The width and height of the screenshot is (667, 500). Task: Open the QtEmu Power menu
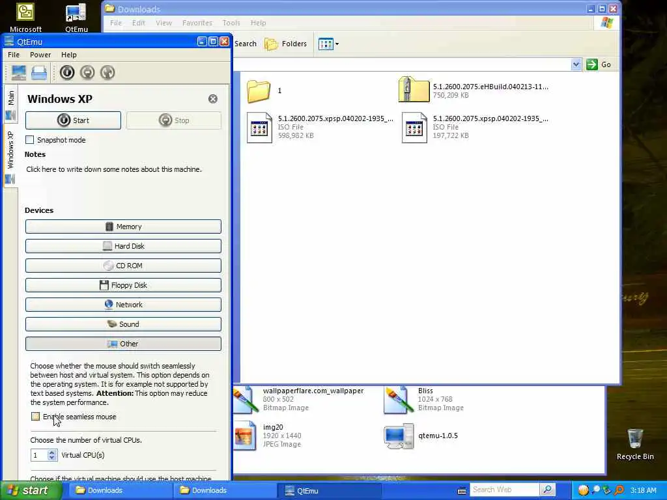pos(40,55)
